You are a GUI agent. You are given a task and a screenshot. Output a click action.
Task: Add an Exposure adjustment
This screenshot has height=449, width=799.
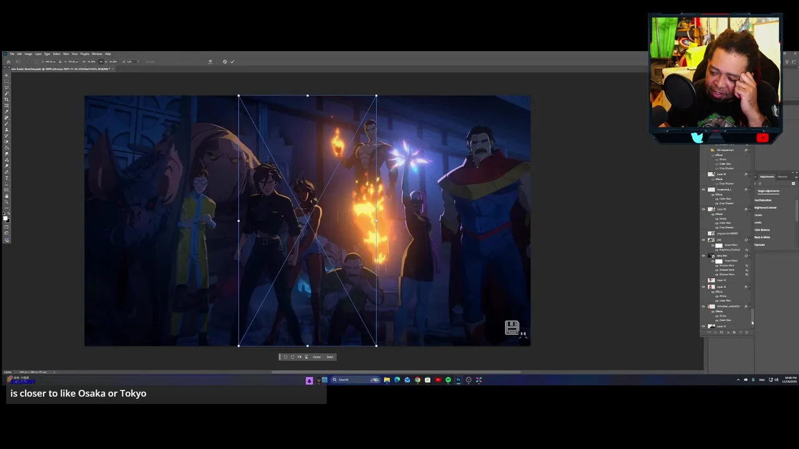pyautogui.click(x=760, y=244)
